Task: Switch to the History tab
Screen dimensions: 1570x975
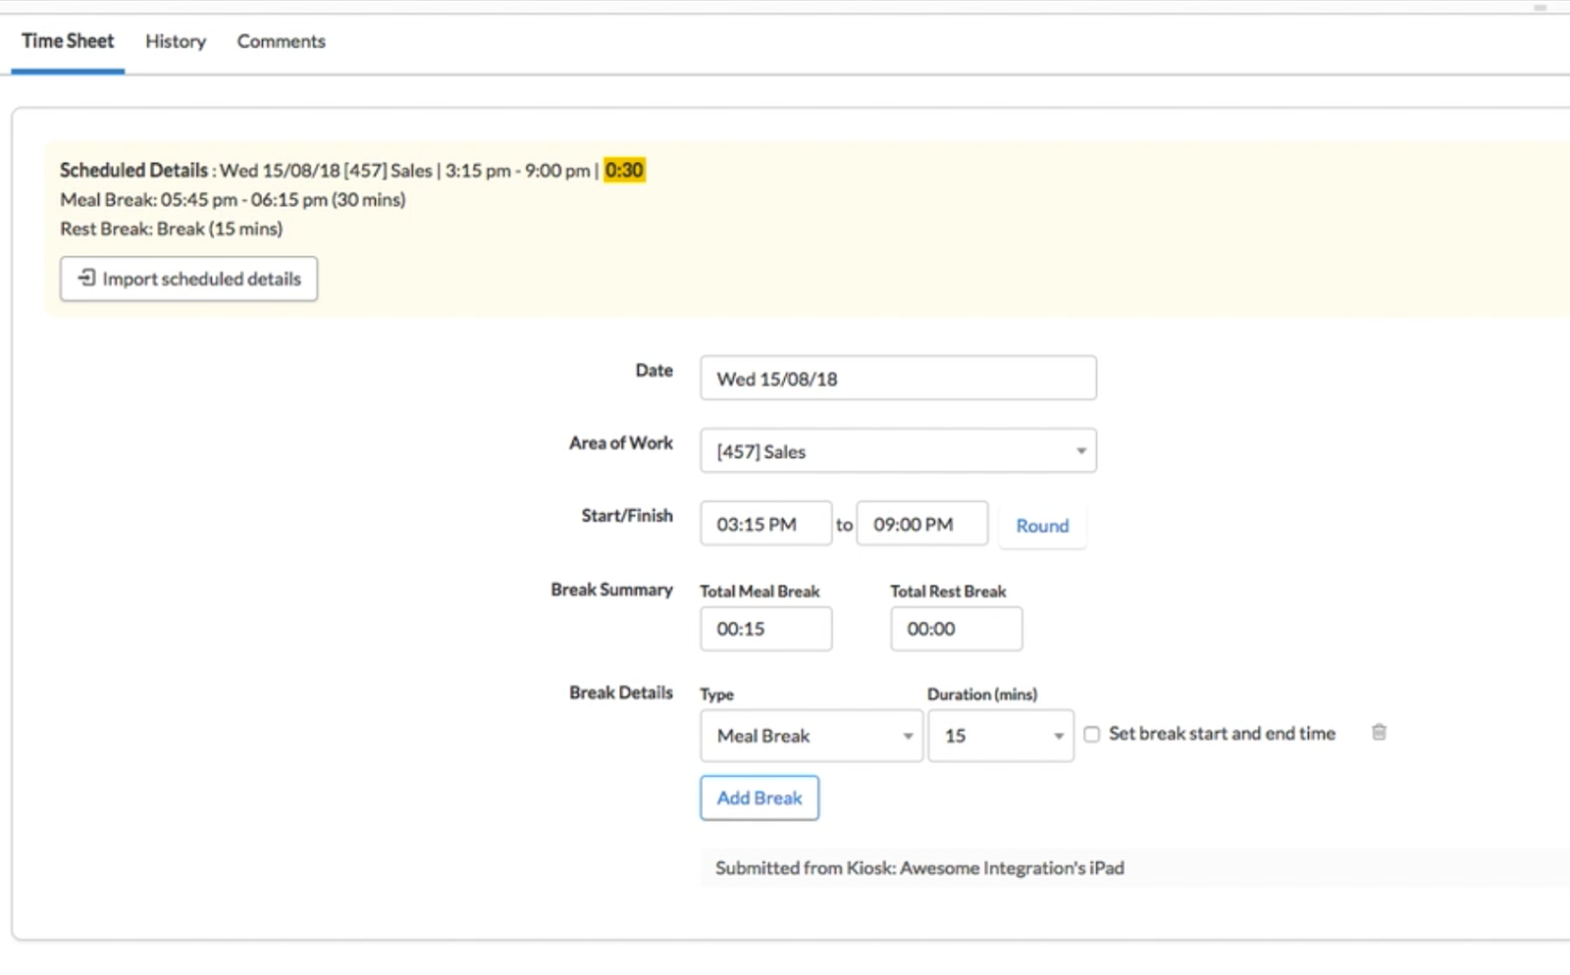Action: coord(176,41)
